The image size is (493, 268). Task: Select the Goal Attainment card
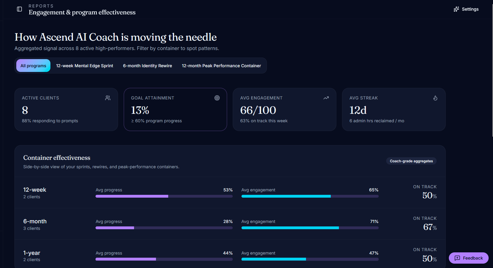click(x=175, y=109)
